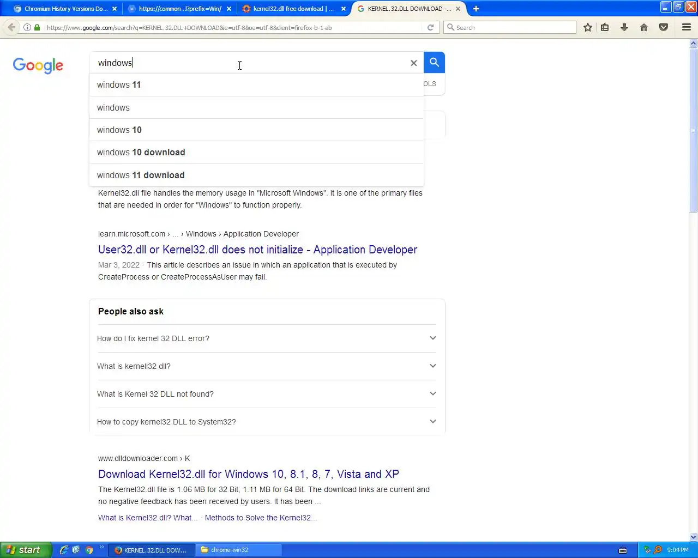Open a new tab with the plus icon
The width and height of the screenshot is (698, 558).
[x=476, y=9]
